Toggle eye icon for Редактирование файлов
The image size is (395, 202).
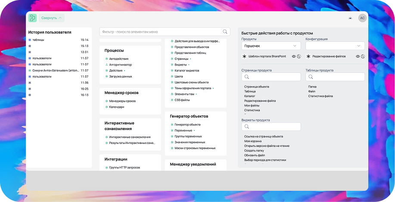358,56
